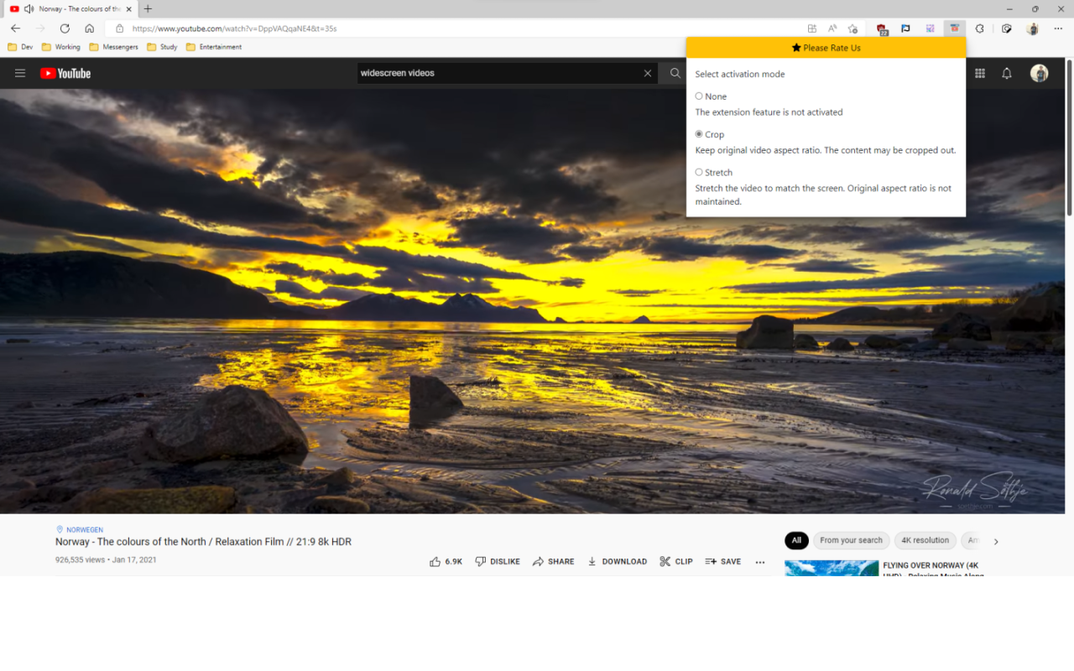Click the search magnifier button
The height and width of the screenshot is (671, 1074).
[675, 73]
